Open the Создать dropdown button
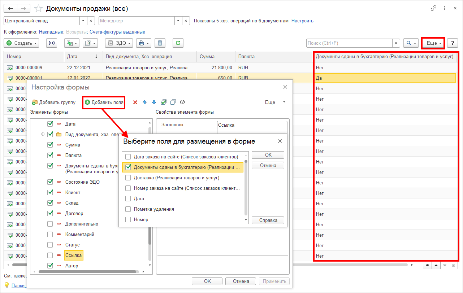The width and height of the screenshot is (463, 293). click(21, 43)
